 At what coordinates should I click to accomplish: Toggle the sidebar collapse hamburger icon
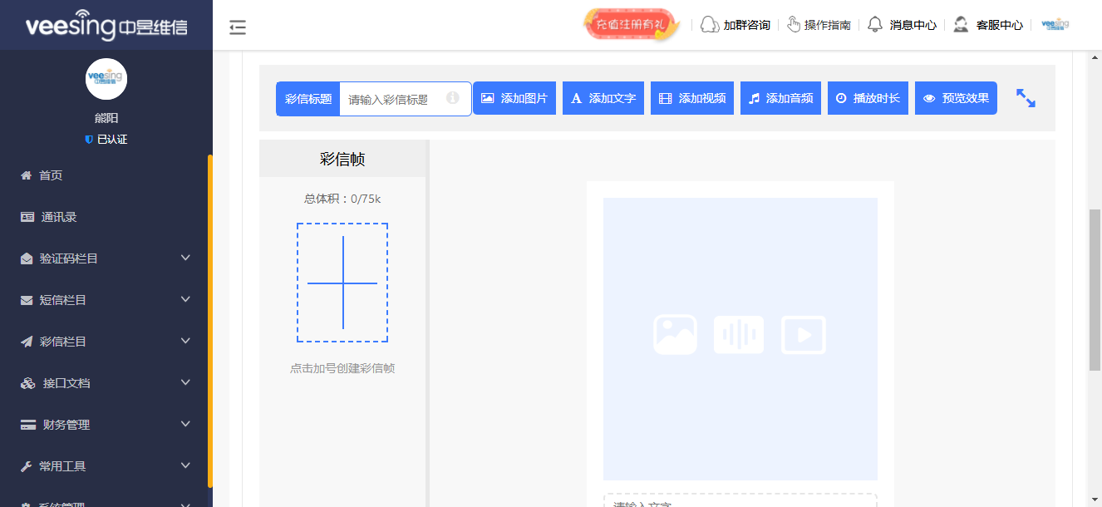(238, 27)
